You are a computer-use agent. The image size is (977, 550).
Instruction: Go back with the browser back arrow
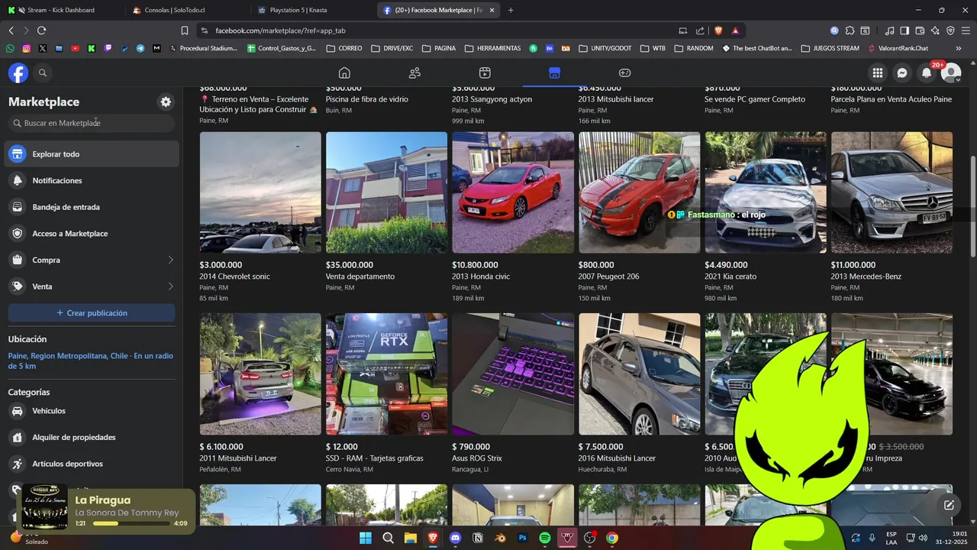click(x=11, y=31)
